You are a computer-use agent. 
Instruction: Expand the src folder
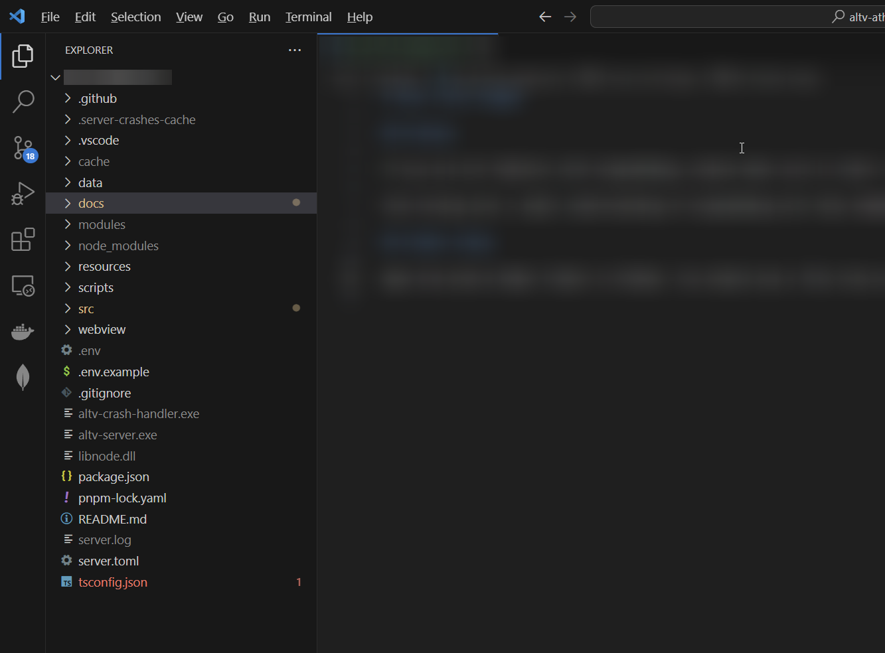pos(86,309)
